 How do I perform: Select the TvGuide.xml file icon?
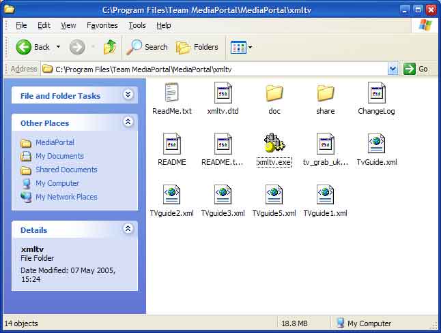click(377, 144)
